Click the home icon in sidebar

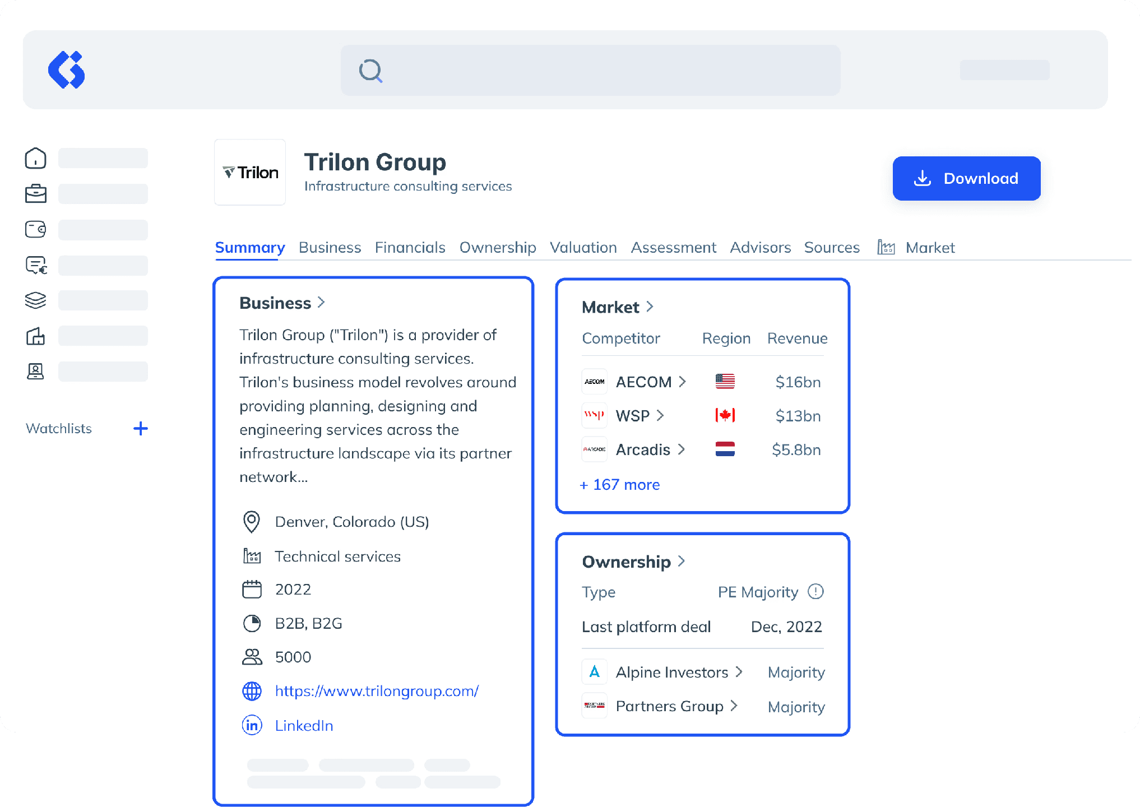[35, 159]
